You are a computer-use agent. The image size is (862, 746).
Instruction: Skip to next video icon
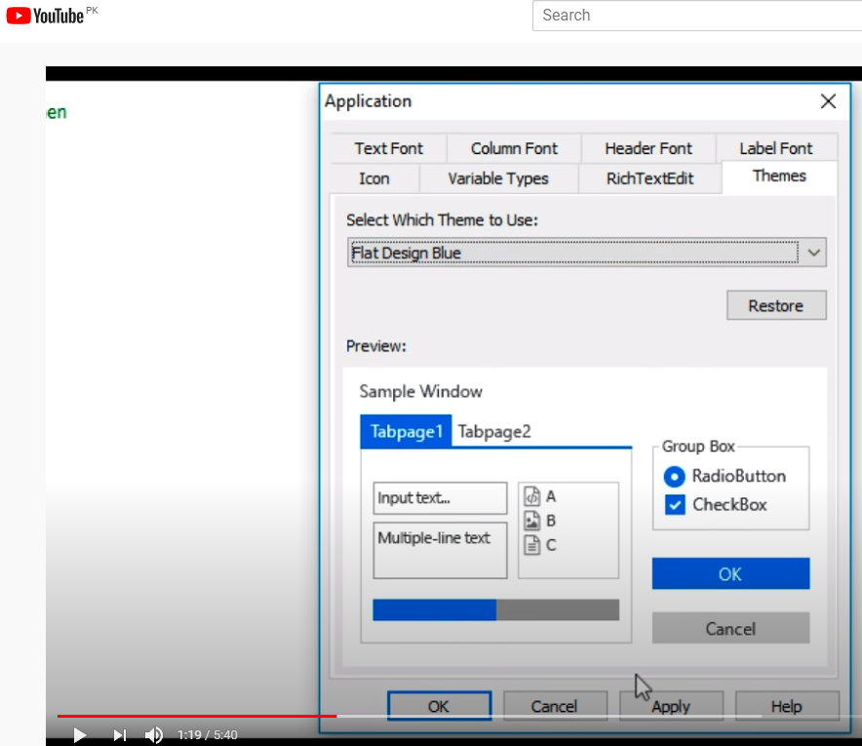119,734
